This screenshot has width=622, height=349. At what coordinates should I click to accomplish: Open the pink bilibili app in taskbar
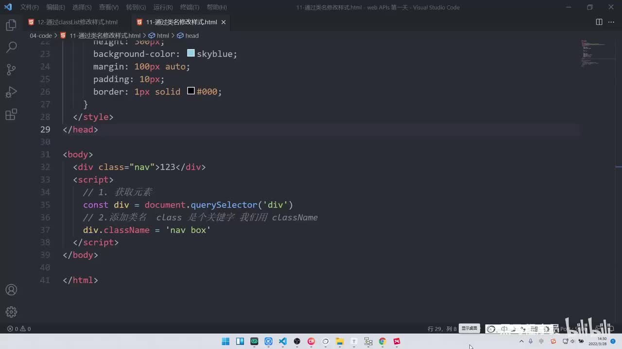(x=311, y=341)
